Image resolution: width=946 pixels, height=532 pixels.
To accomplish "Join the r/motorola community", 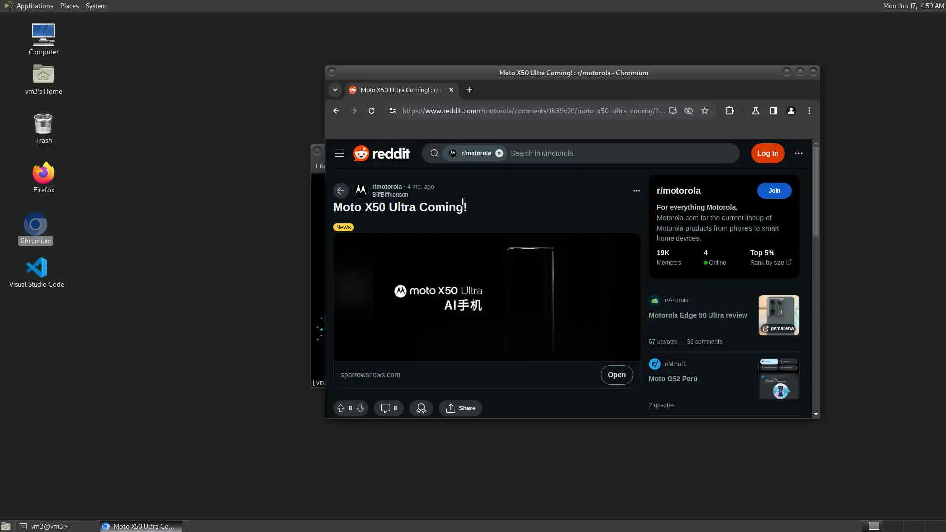I will point(774,191).
